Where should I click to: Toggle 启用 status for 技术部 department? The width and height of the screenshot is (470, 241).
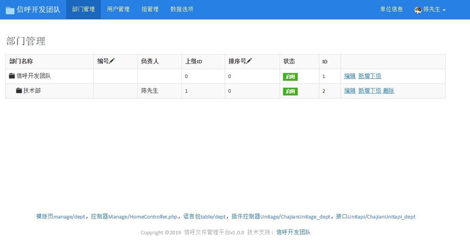[290, 91]
